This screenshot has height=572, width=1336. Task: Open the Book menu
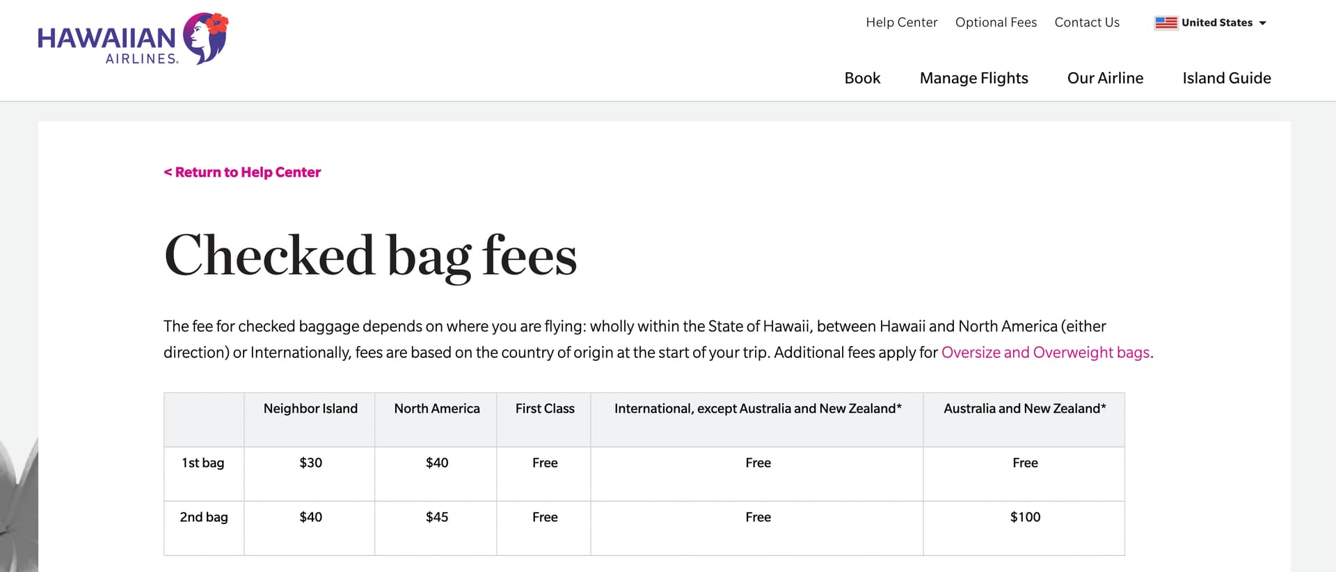tap(862, 78)
